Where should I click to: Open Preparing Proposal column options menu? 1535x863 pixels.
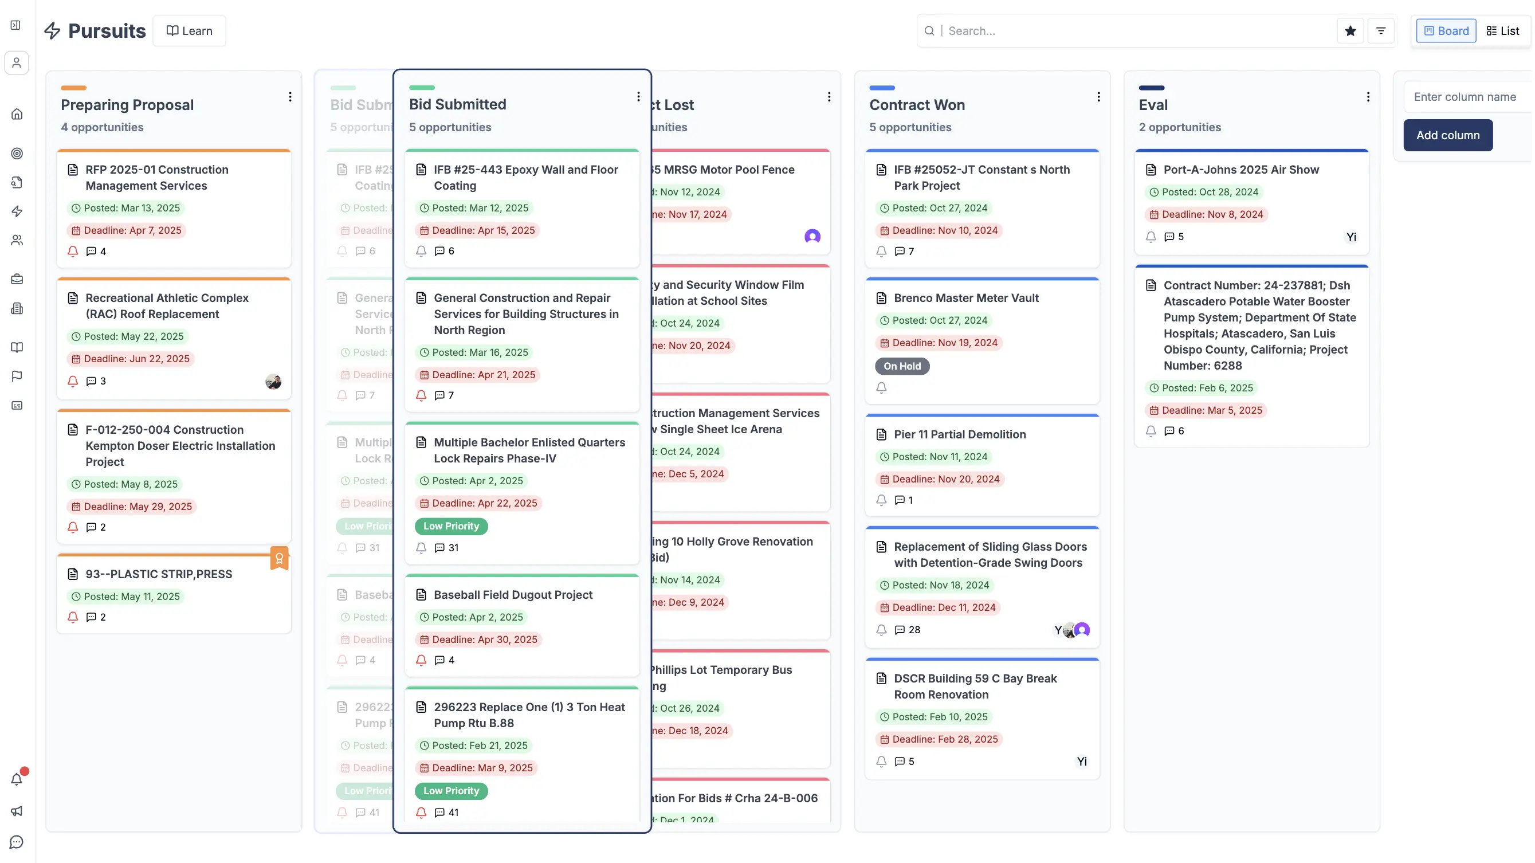pos(290,96)
